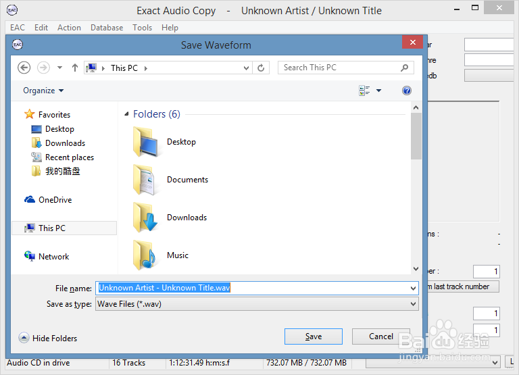Open the Help menu

pos(170,28)
